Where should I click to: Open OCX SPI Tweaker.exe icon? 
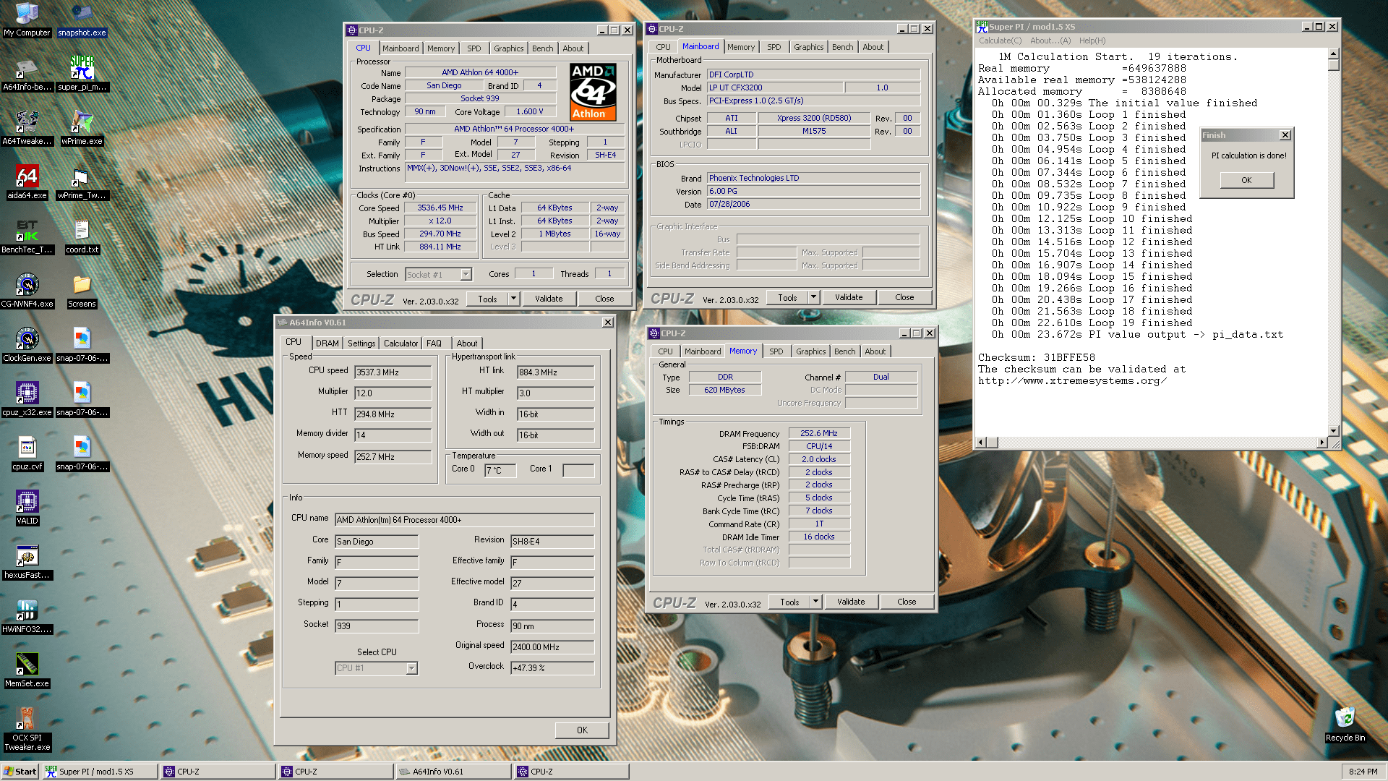point(27,729)
